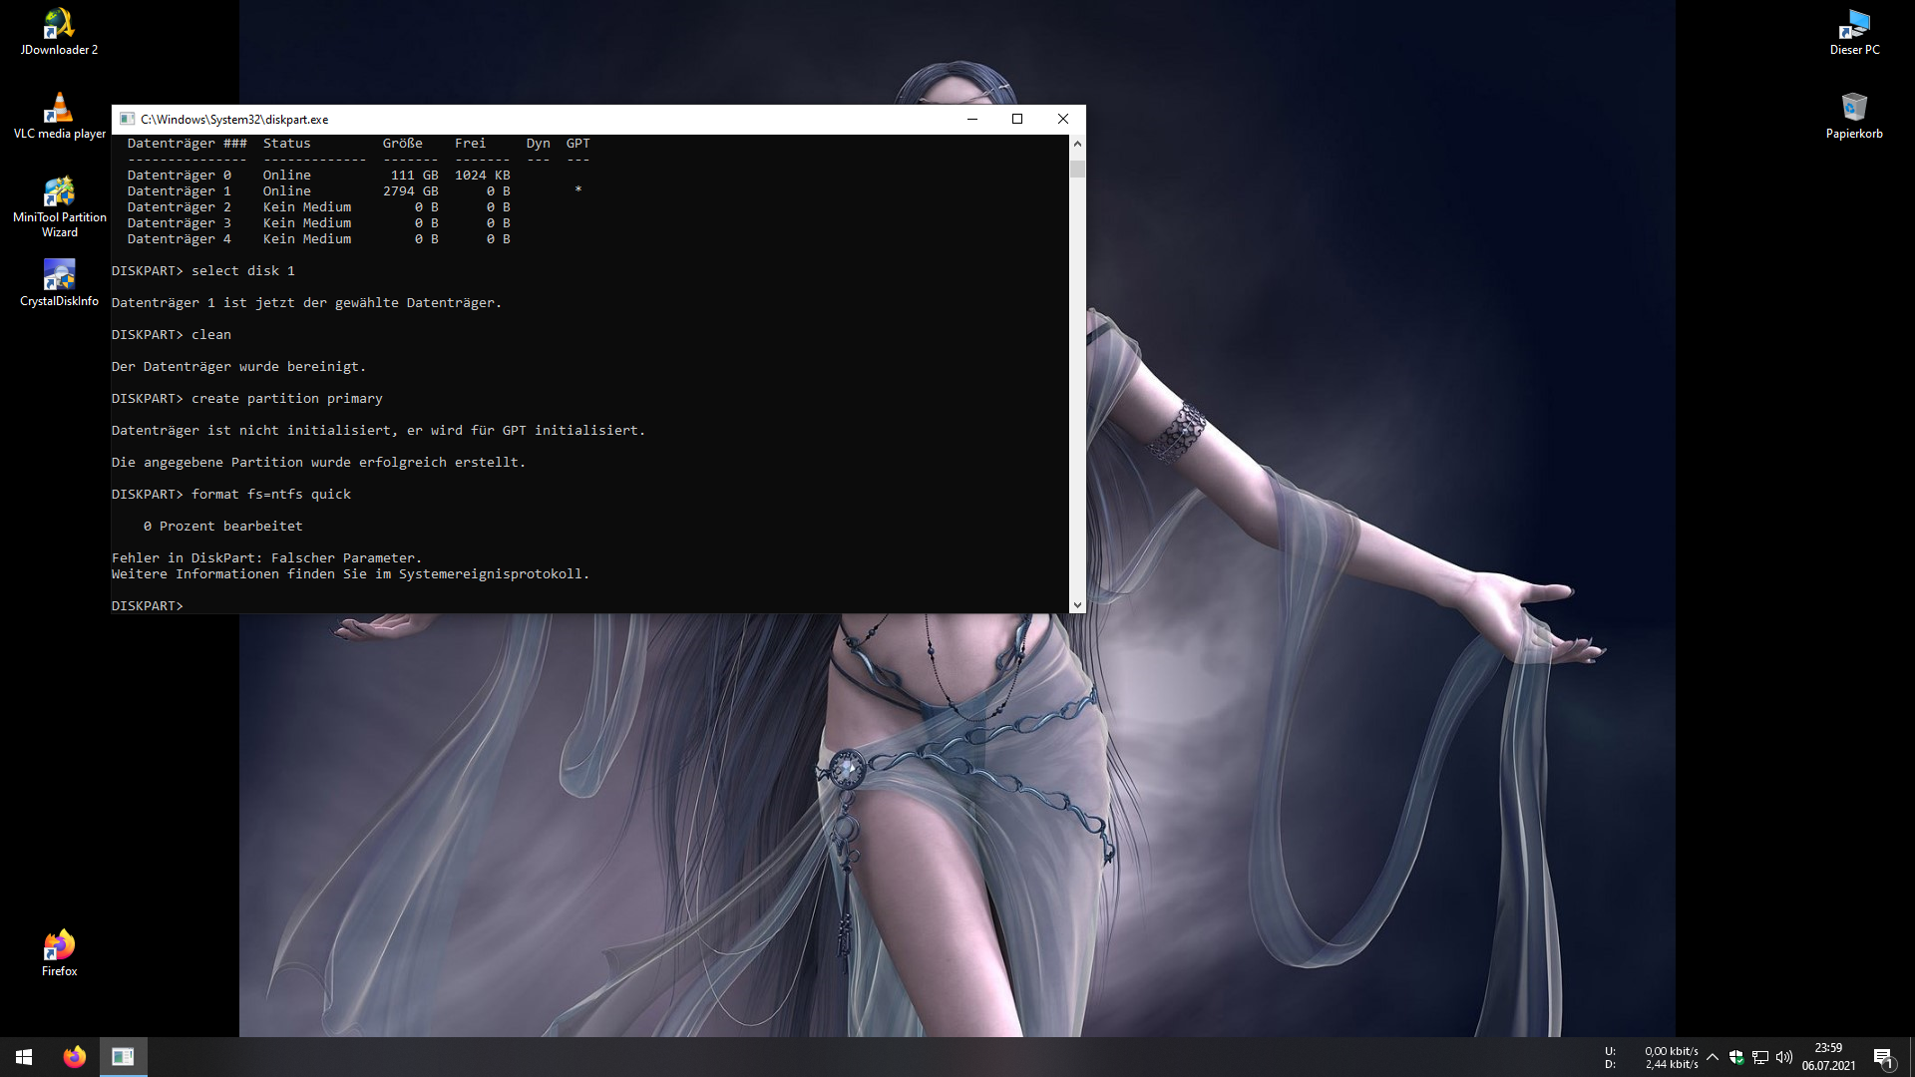Open notification center icon
Screen dimensions: 1915x1077
(x=1883, y=1057)
